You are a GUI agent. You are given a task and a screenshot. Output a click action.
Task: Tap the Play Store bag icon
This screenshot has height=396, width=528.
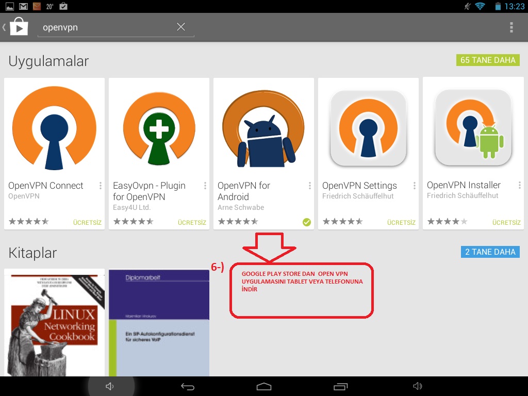pos(19,26)
